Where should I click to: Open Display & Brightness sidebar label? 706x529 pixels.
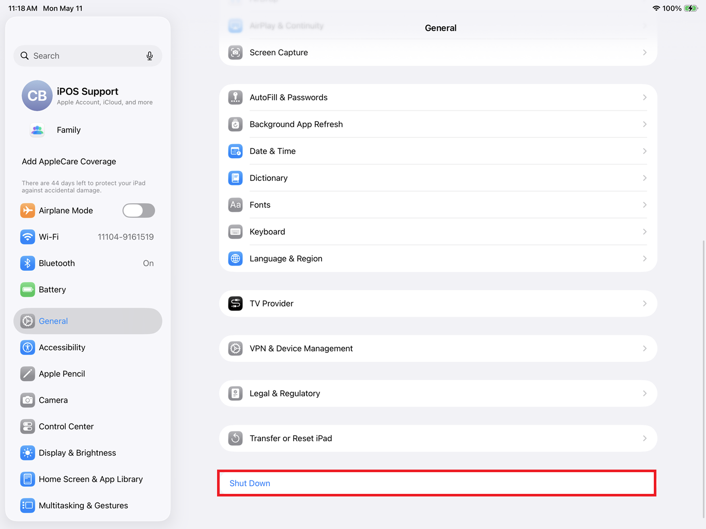click(78, 453)
